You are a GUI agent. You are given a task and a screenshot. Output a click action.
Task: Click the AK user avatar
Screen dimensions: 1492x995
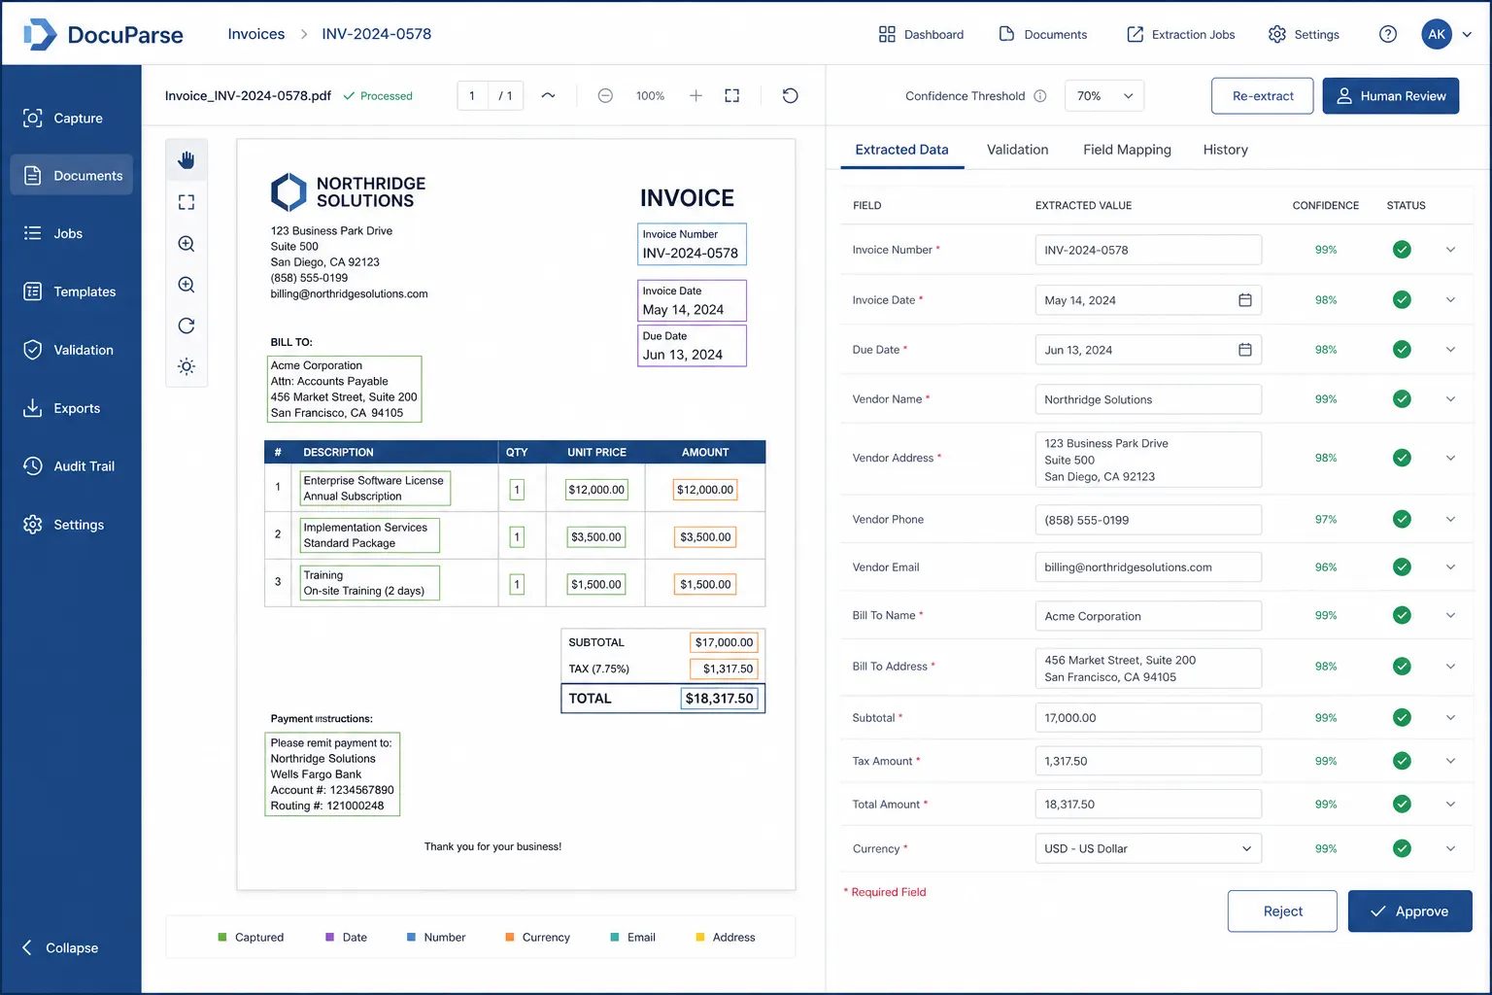[1437, 34]
